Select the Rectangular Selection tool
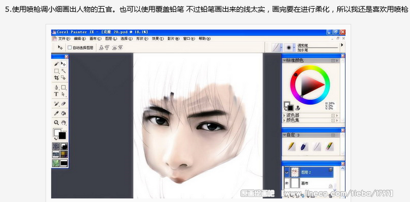Screen dimensions: 410x202 (x=56, y=71)
